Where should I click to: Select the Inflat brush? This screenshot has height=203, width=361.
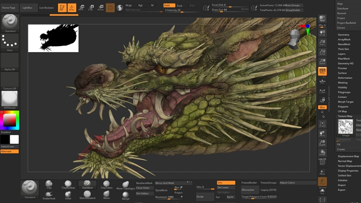[x=68, y=195]
